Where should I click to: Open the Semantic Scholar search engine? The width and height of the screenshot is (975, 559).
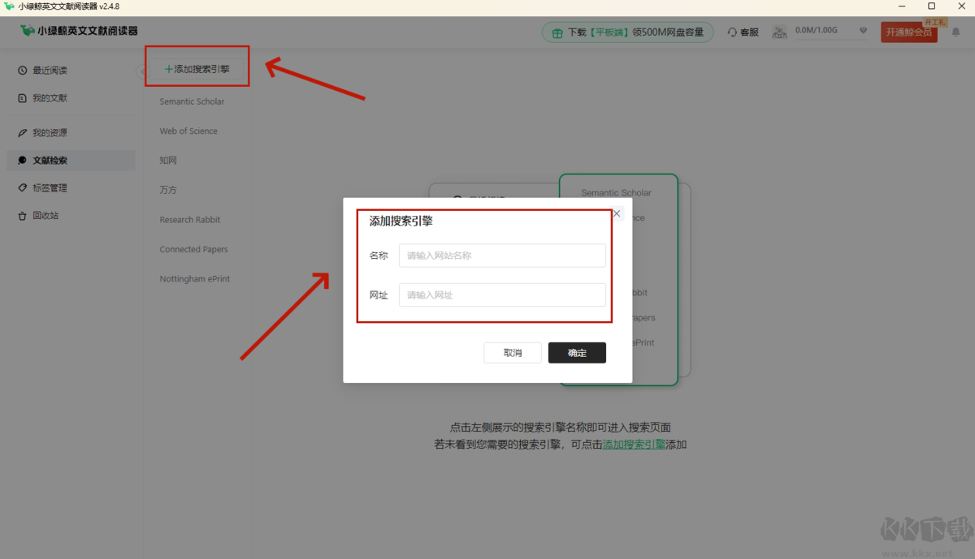click(193, 101)
